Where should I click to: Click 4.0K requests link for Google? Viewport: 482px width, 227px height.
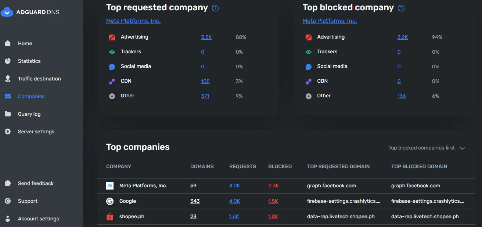coord(235,201)
